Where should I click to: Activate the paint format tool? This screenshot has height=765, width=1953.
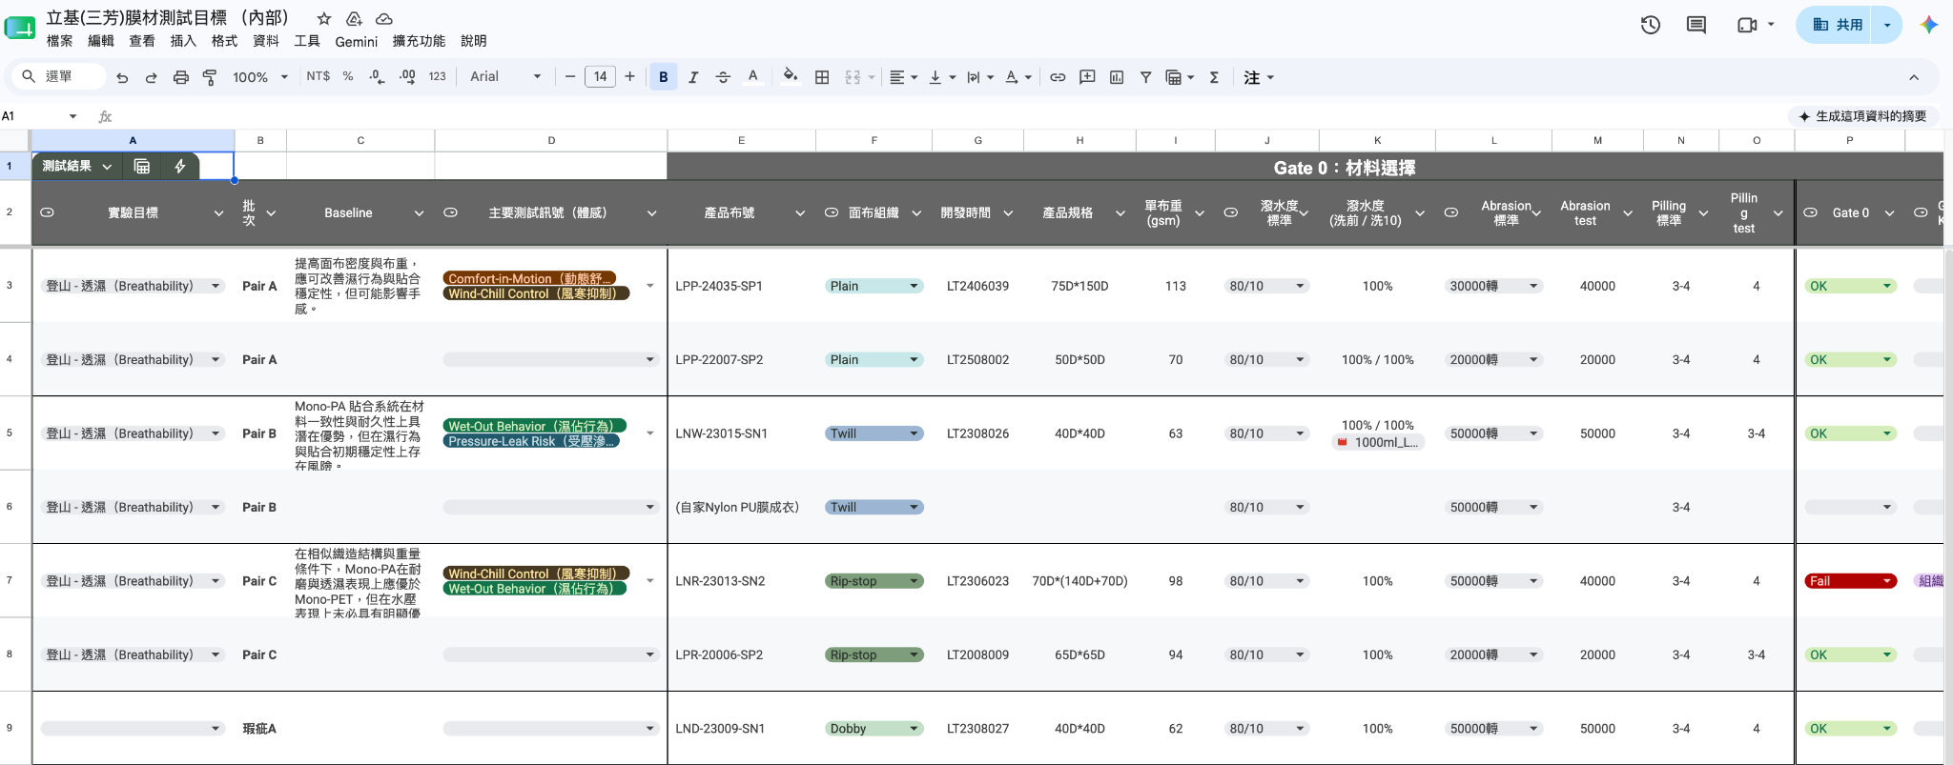[x=210, y=77]
